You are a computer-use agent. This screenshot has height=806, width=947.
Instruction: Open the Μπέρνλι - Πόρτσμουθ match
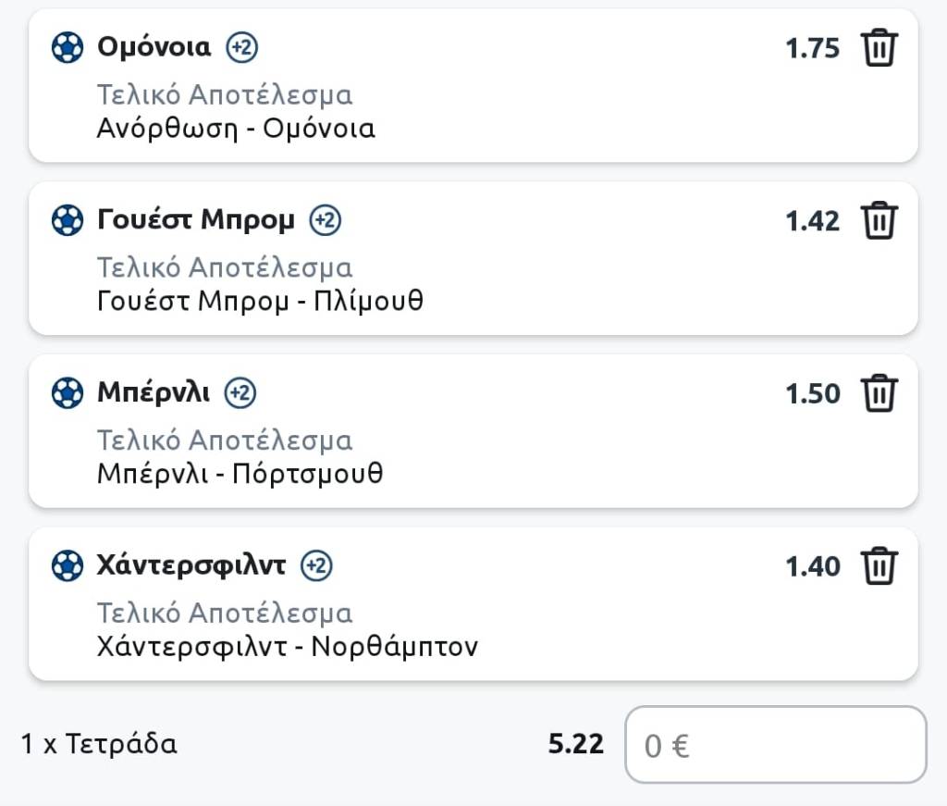(240, 474)
